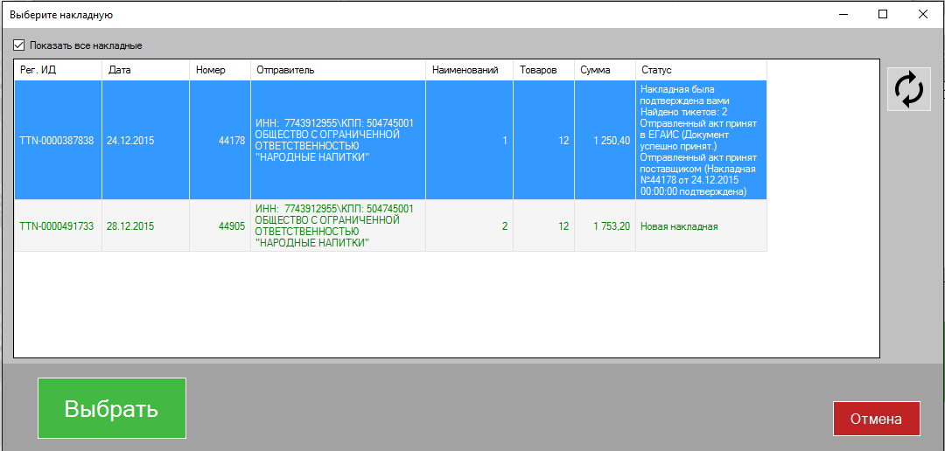Click the sender cell in the 44905 row

[338, 225]
